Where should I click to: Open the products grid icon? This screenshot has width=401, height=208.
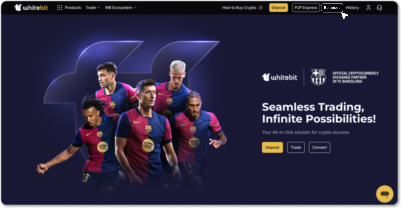(x=59, y=8)
